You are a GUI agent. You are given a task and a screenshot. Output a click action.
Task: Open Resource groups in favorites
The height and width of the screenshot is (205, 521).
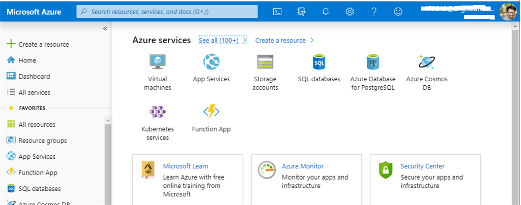(43, 141)
